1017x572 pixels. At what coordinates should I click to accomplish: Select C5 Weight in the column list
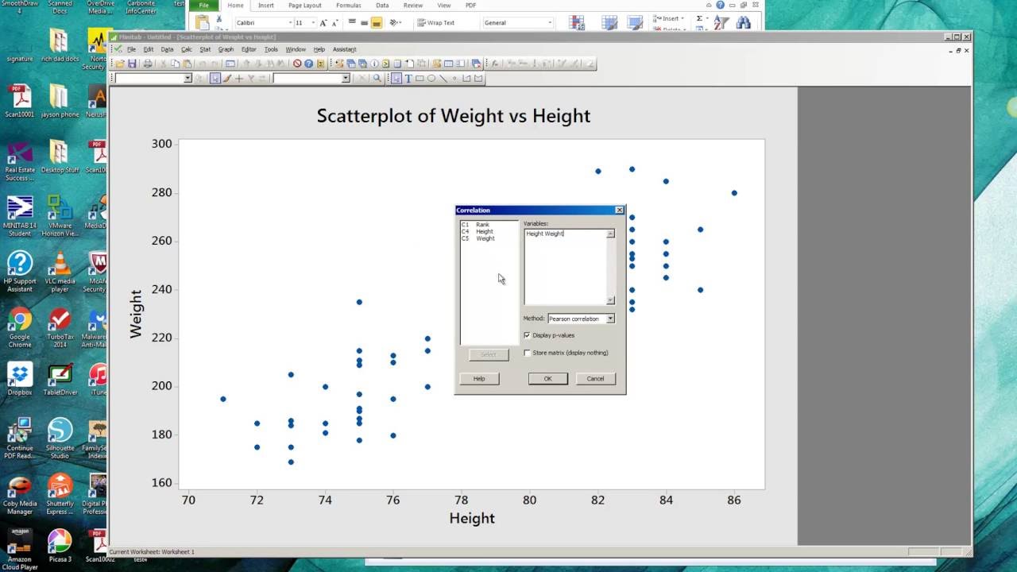point(478,238)
